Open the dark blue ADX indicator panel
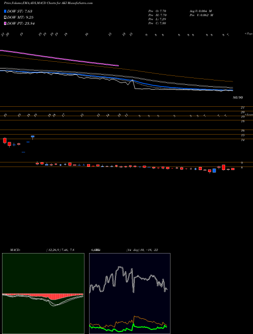This screenshot has height=334, width=253. pos(130,294)
